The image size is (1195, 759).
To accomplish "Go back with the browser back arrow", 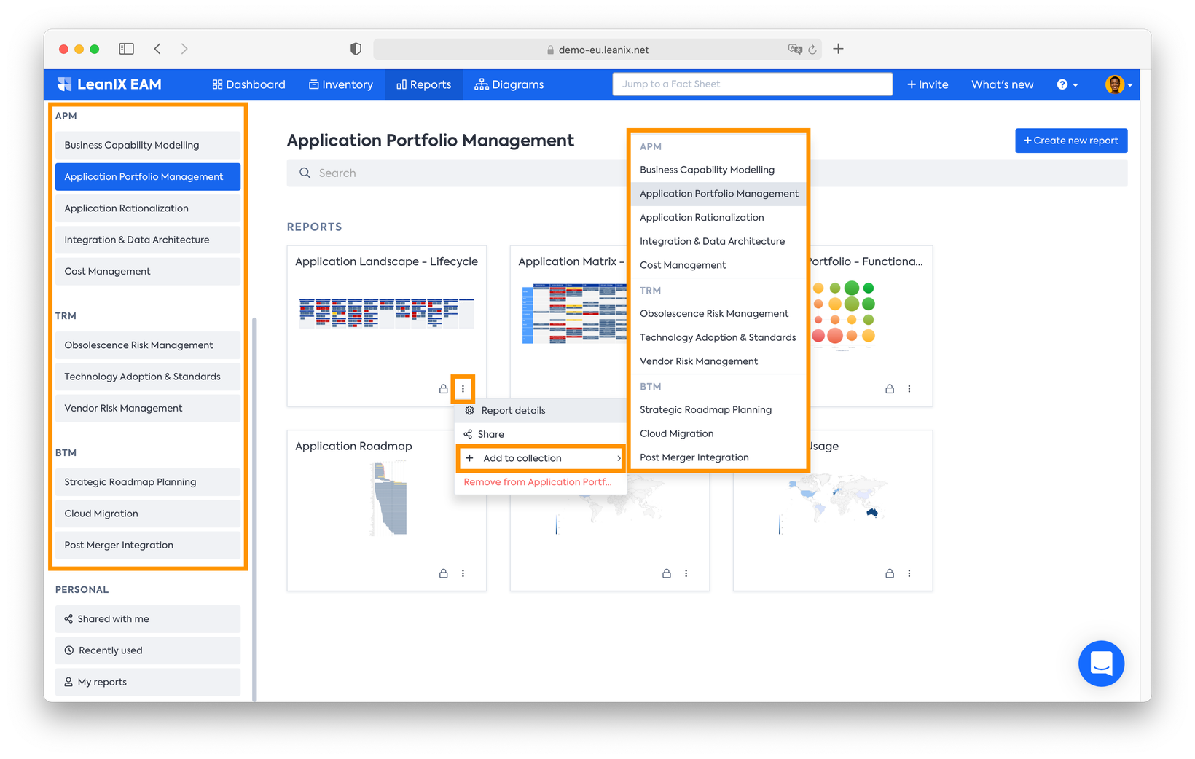I will (x=157, y=49).
